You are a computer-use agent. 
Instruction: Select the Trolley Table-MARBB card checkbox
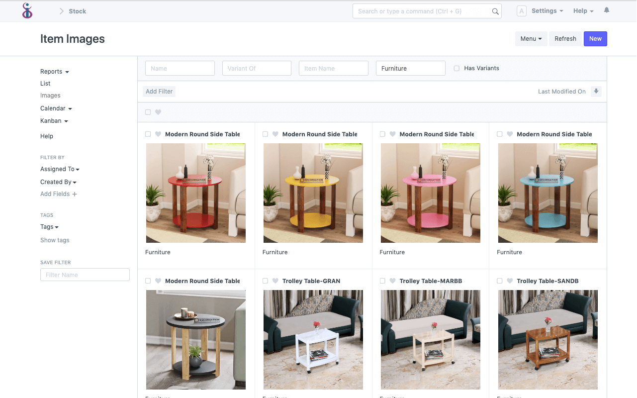point(382,281)
